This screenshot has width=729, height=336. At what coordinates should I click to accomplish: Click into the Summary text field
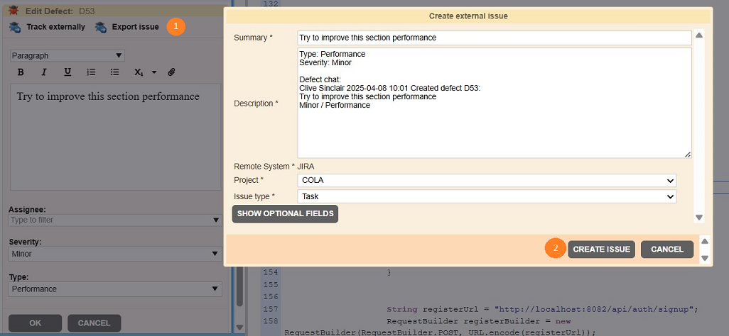click(494, 38)
